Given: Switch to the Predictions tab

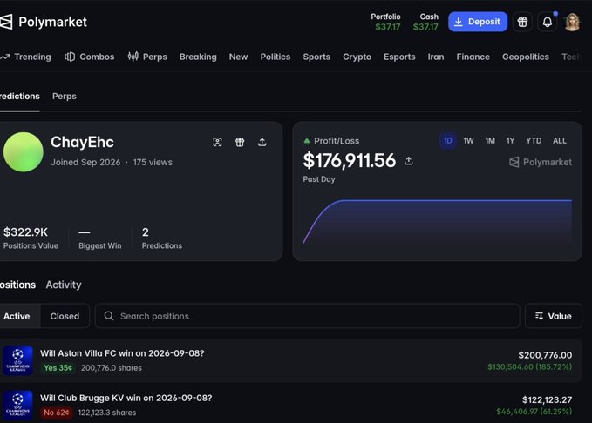Looking at the screenshot, I should click(x=20, y=97).
